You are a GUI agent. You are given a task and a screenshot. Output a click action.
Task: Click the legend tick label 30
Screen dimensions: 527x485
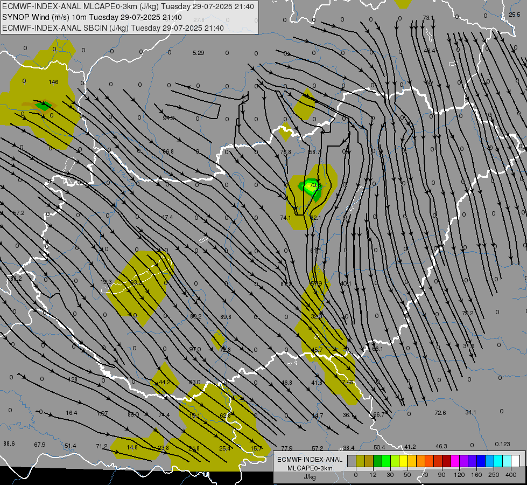[390, 475]
